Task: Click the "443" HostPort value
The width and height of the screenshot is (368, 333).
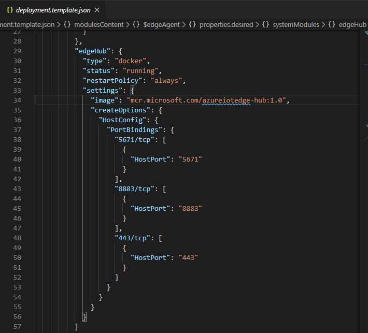Action: [188, 258]
